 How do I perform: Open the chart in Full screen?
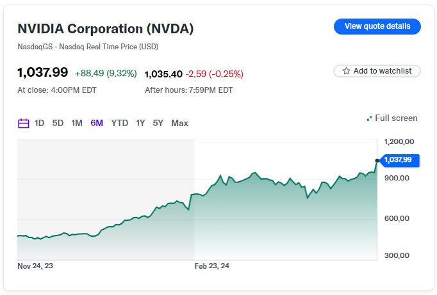pos(396,118)
